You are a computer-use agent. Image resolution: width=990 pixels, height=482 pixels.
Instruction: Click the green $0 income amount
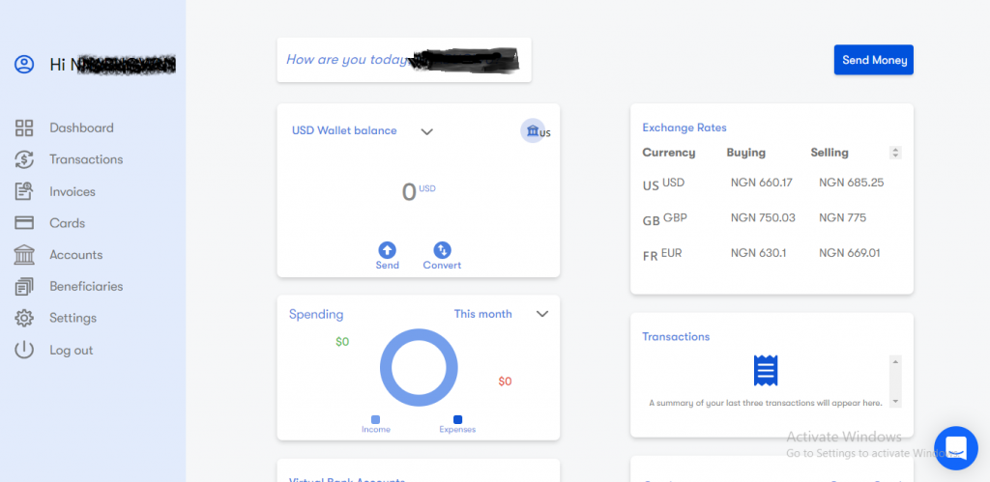342,342
